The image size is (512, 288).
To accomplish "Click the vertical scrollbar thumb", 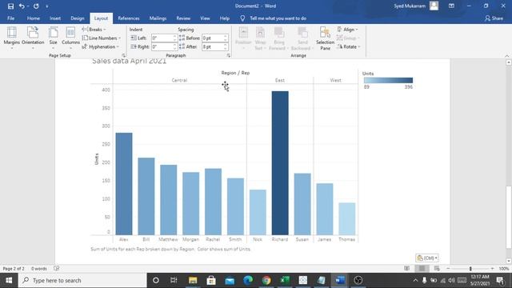I will 509,217.
